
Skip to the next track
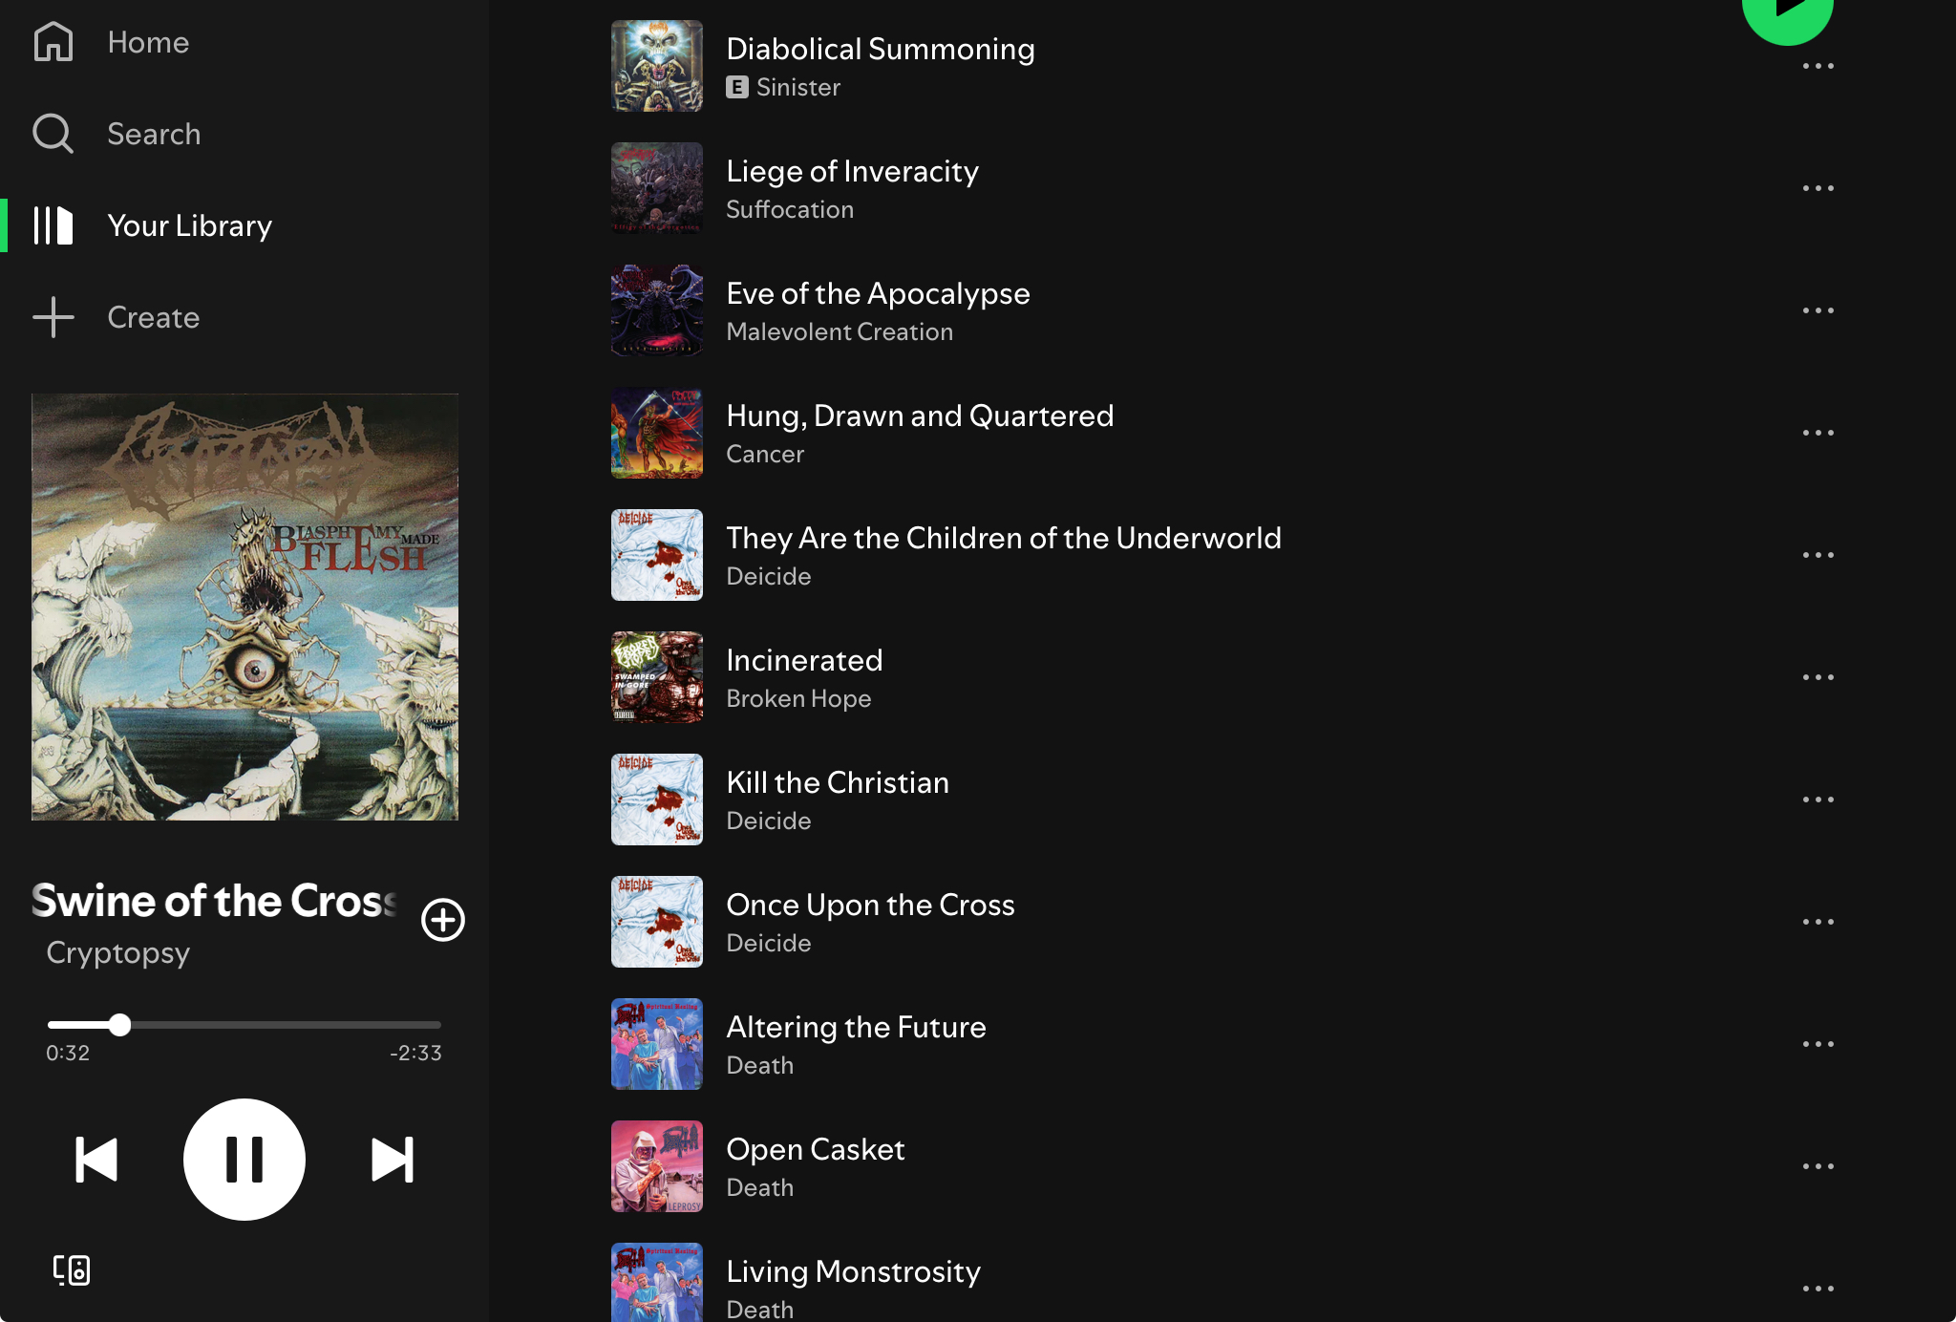pyautogui.click(x=393, y=1160)
